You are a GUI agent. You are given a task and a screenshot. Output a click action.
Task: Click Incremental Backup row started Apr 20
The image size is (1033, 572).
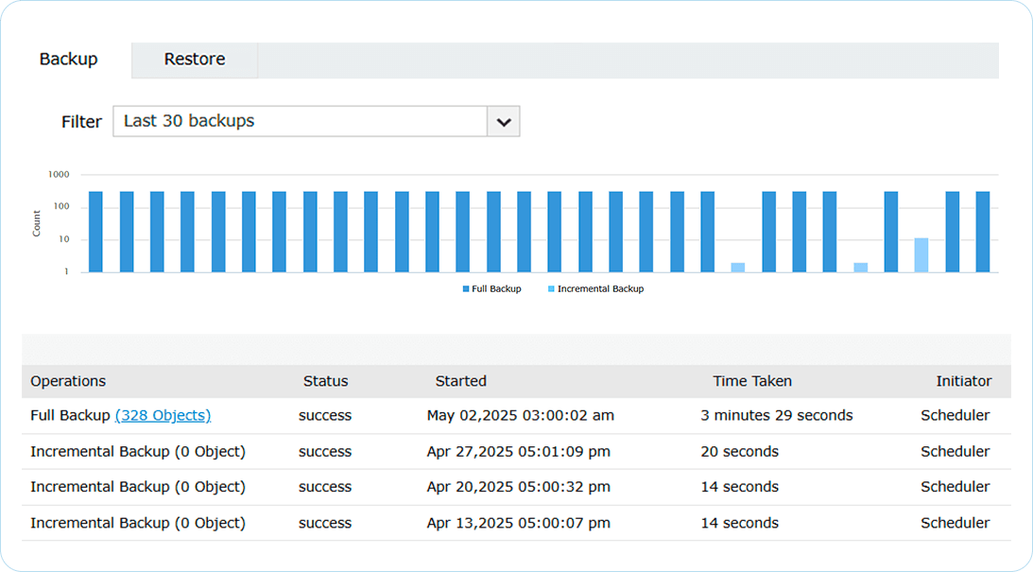516,487
